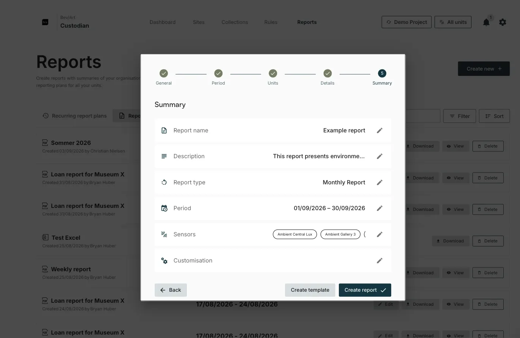Viewport: 520px width, 338px height.
Task: Go to Dashboard in top navigation
Action: click(163, 22)
